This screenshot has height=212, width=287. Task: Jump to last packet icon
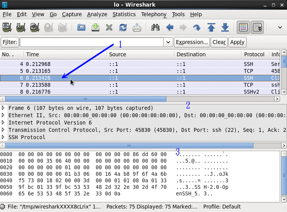pyautogui.click(x=225, y=27)
